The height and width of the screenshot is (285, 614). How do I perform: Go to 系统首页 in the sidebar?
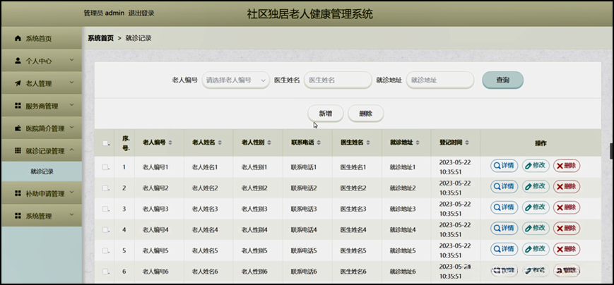coord(42,38)
